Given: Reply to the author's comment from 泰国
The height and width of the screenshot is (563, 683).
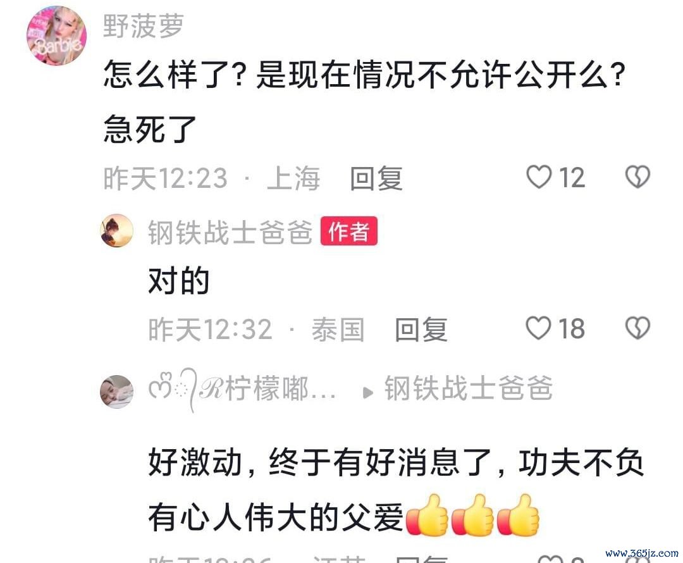Looking at the screenshot, I should coord(421,330).
